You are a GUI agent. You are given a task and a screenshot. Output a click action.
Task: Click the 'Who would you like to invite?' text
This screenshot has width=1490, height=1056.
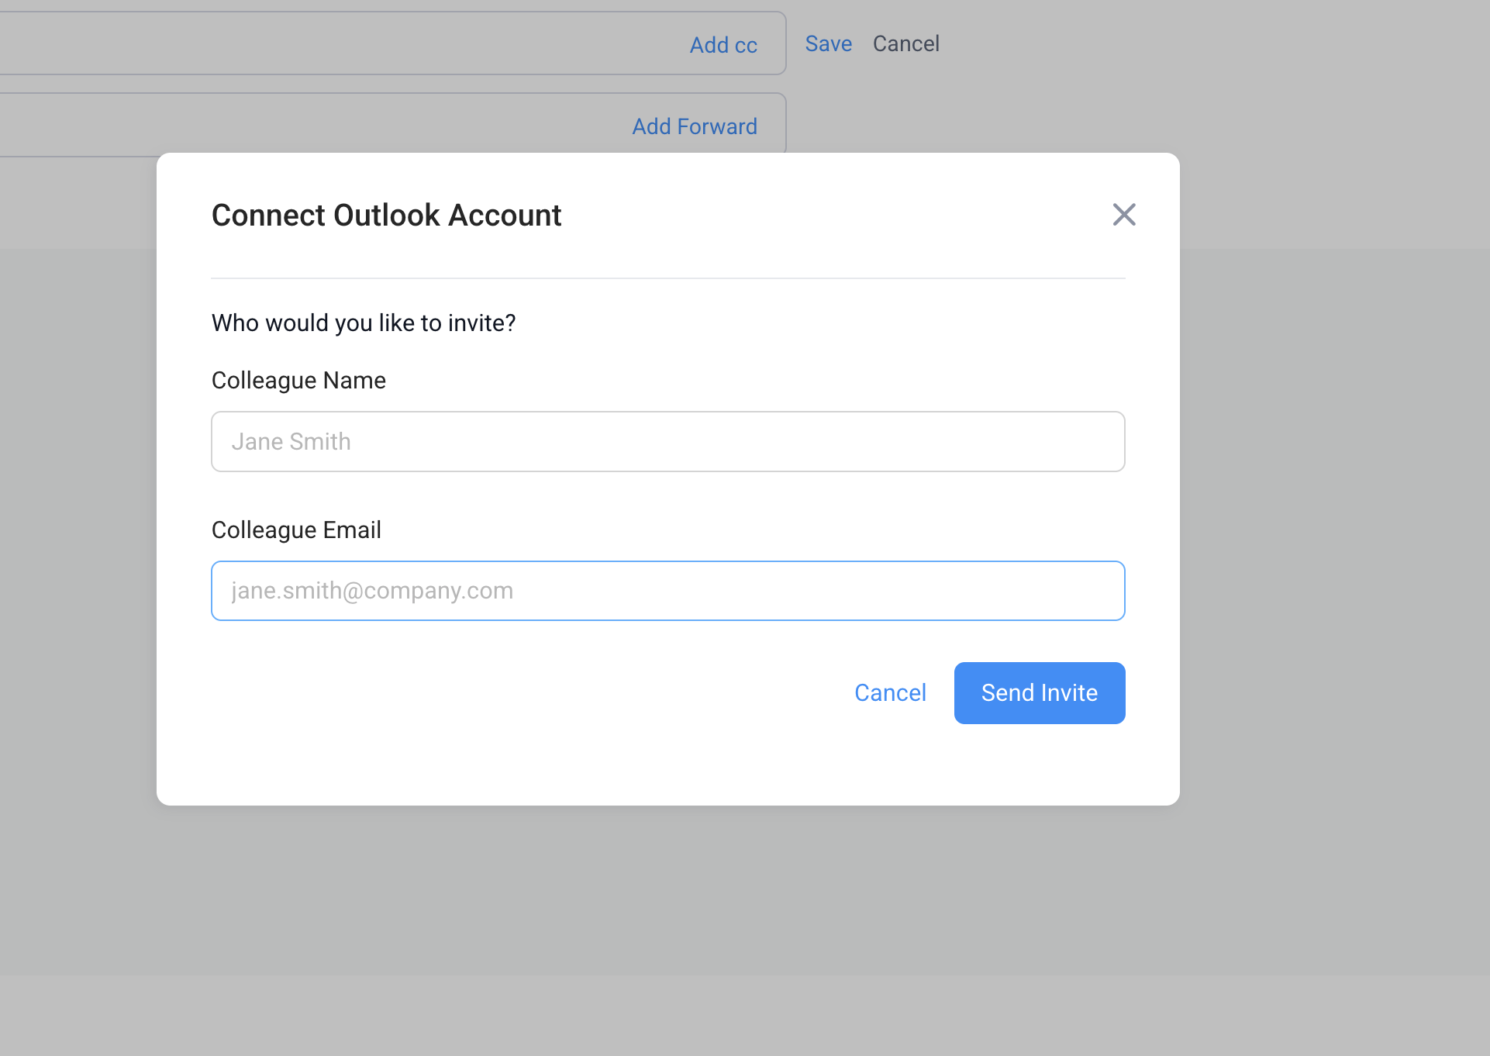[x=364, y=323]
